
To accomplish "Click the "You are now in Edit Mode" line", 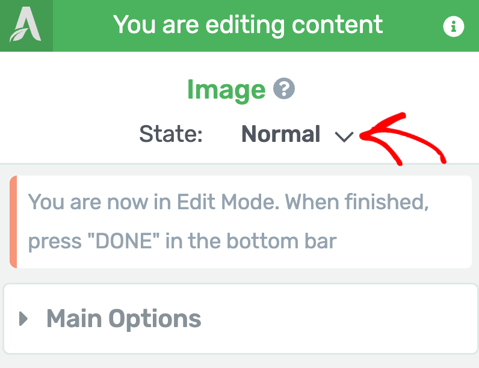I will [229, 202].
